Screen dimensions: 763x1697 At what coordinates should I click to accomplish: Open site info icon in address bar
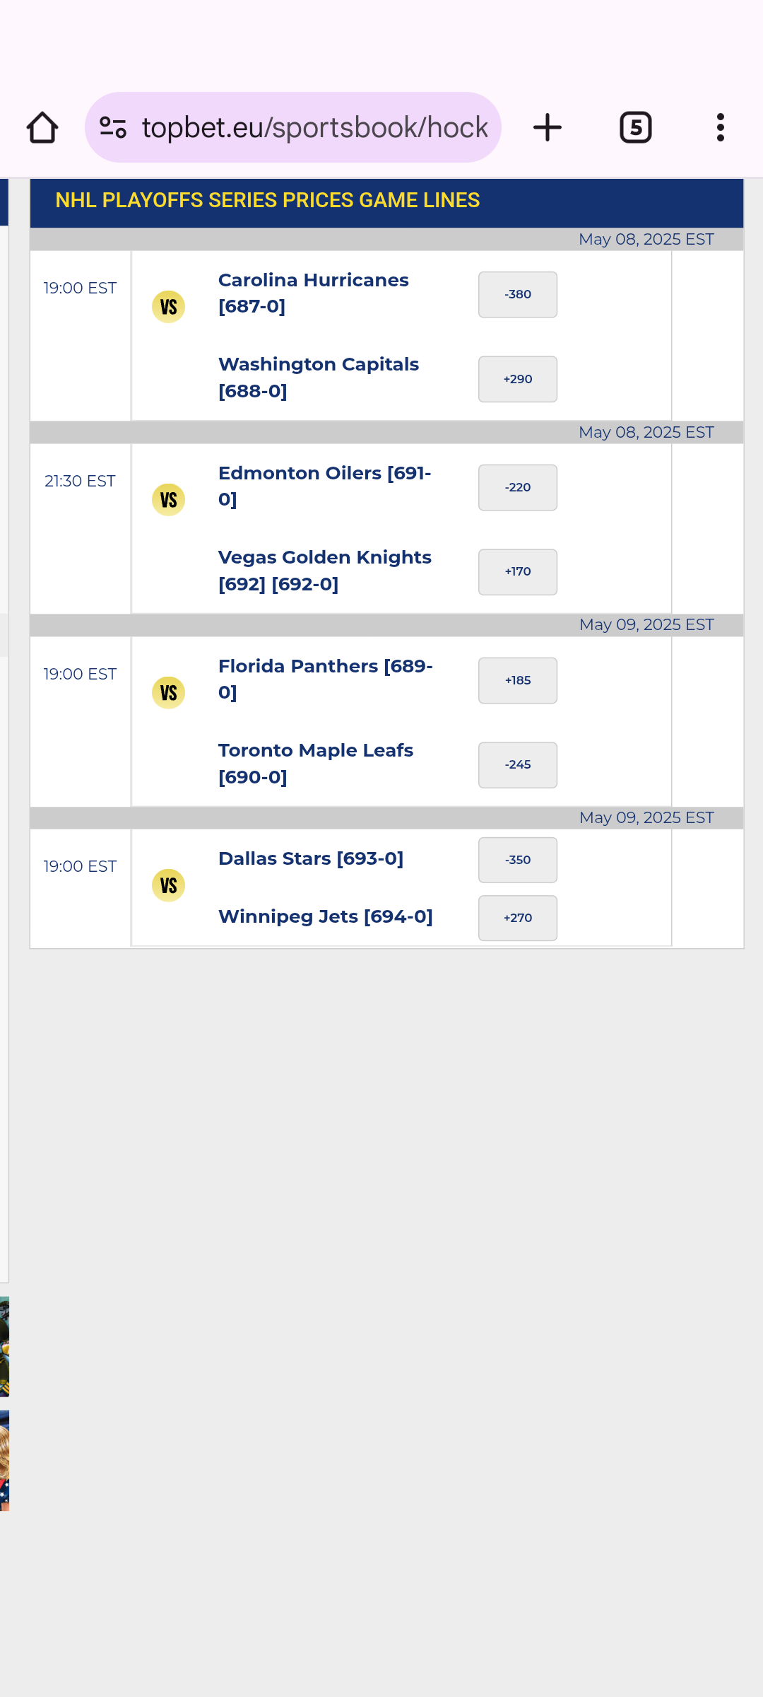point(113,127)
